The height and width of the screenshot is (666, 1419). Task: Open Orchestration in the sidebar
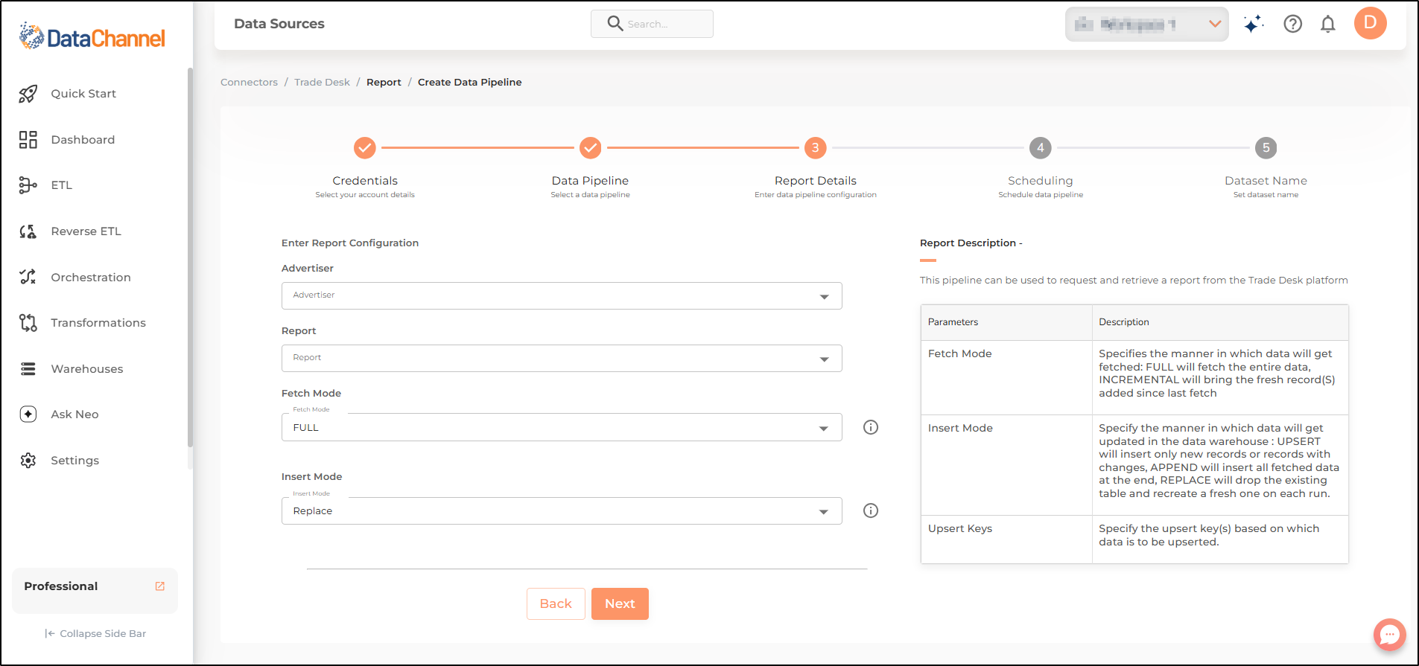91,278
